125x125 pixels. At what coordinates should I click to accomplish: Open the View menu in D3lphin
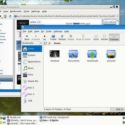click(x=37, y=31)
